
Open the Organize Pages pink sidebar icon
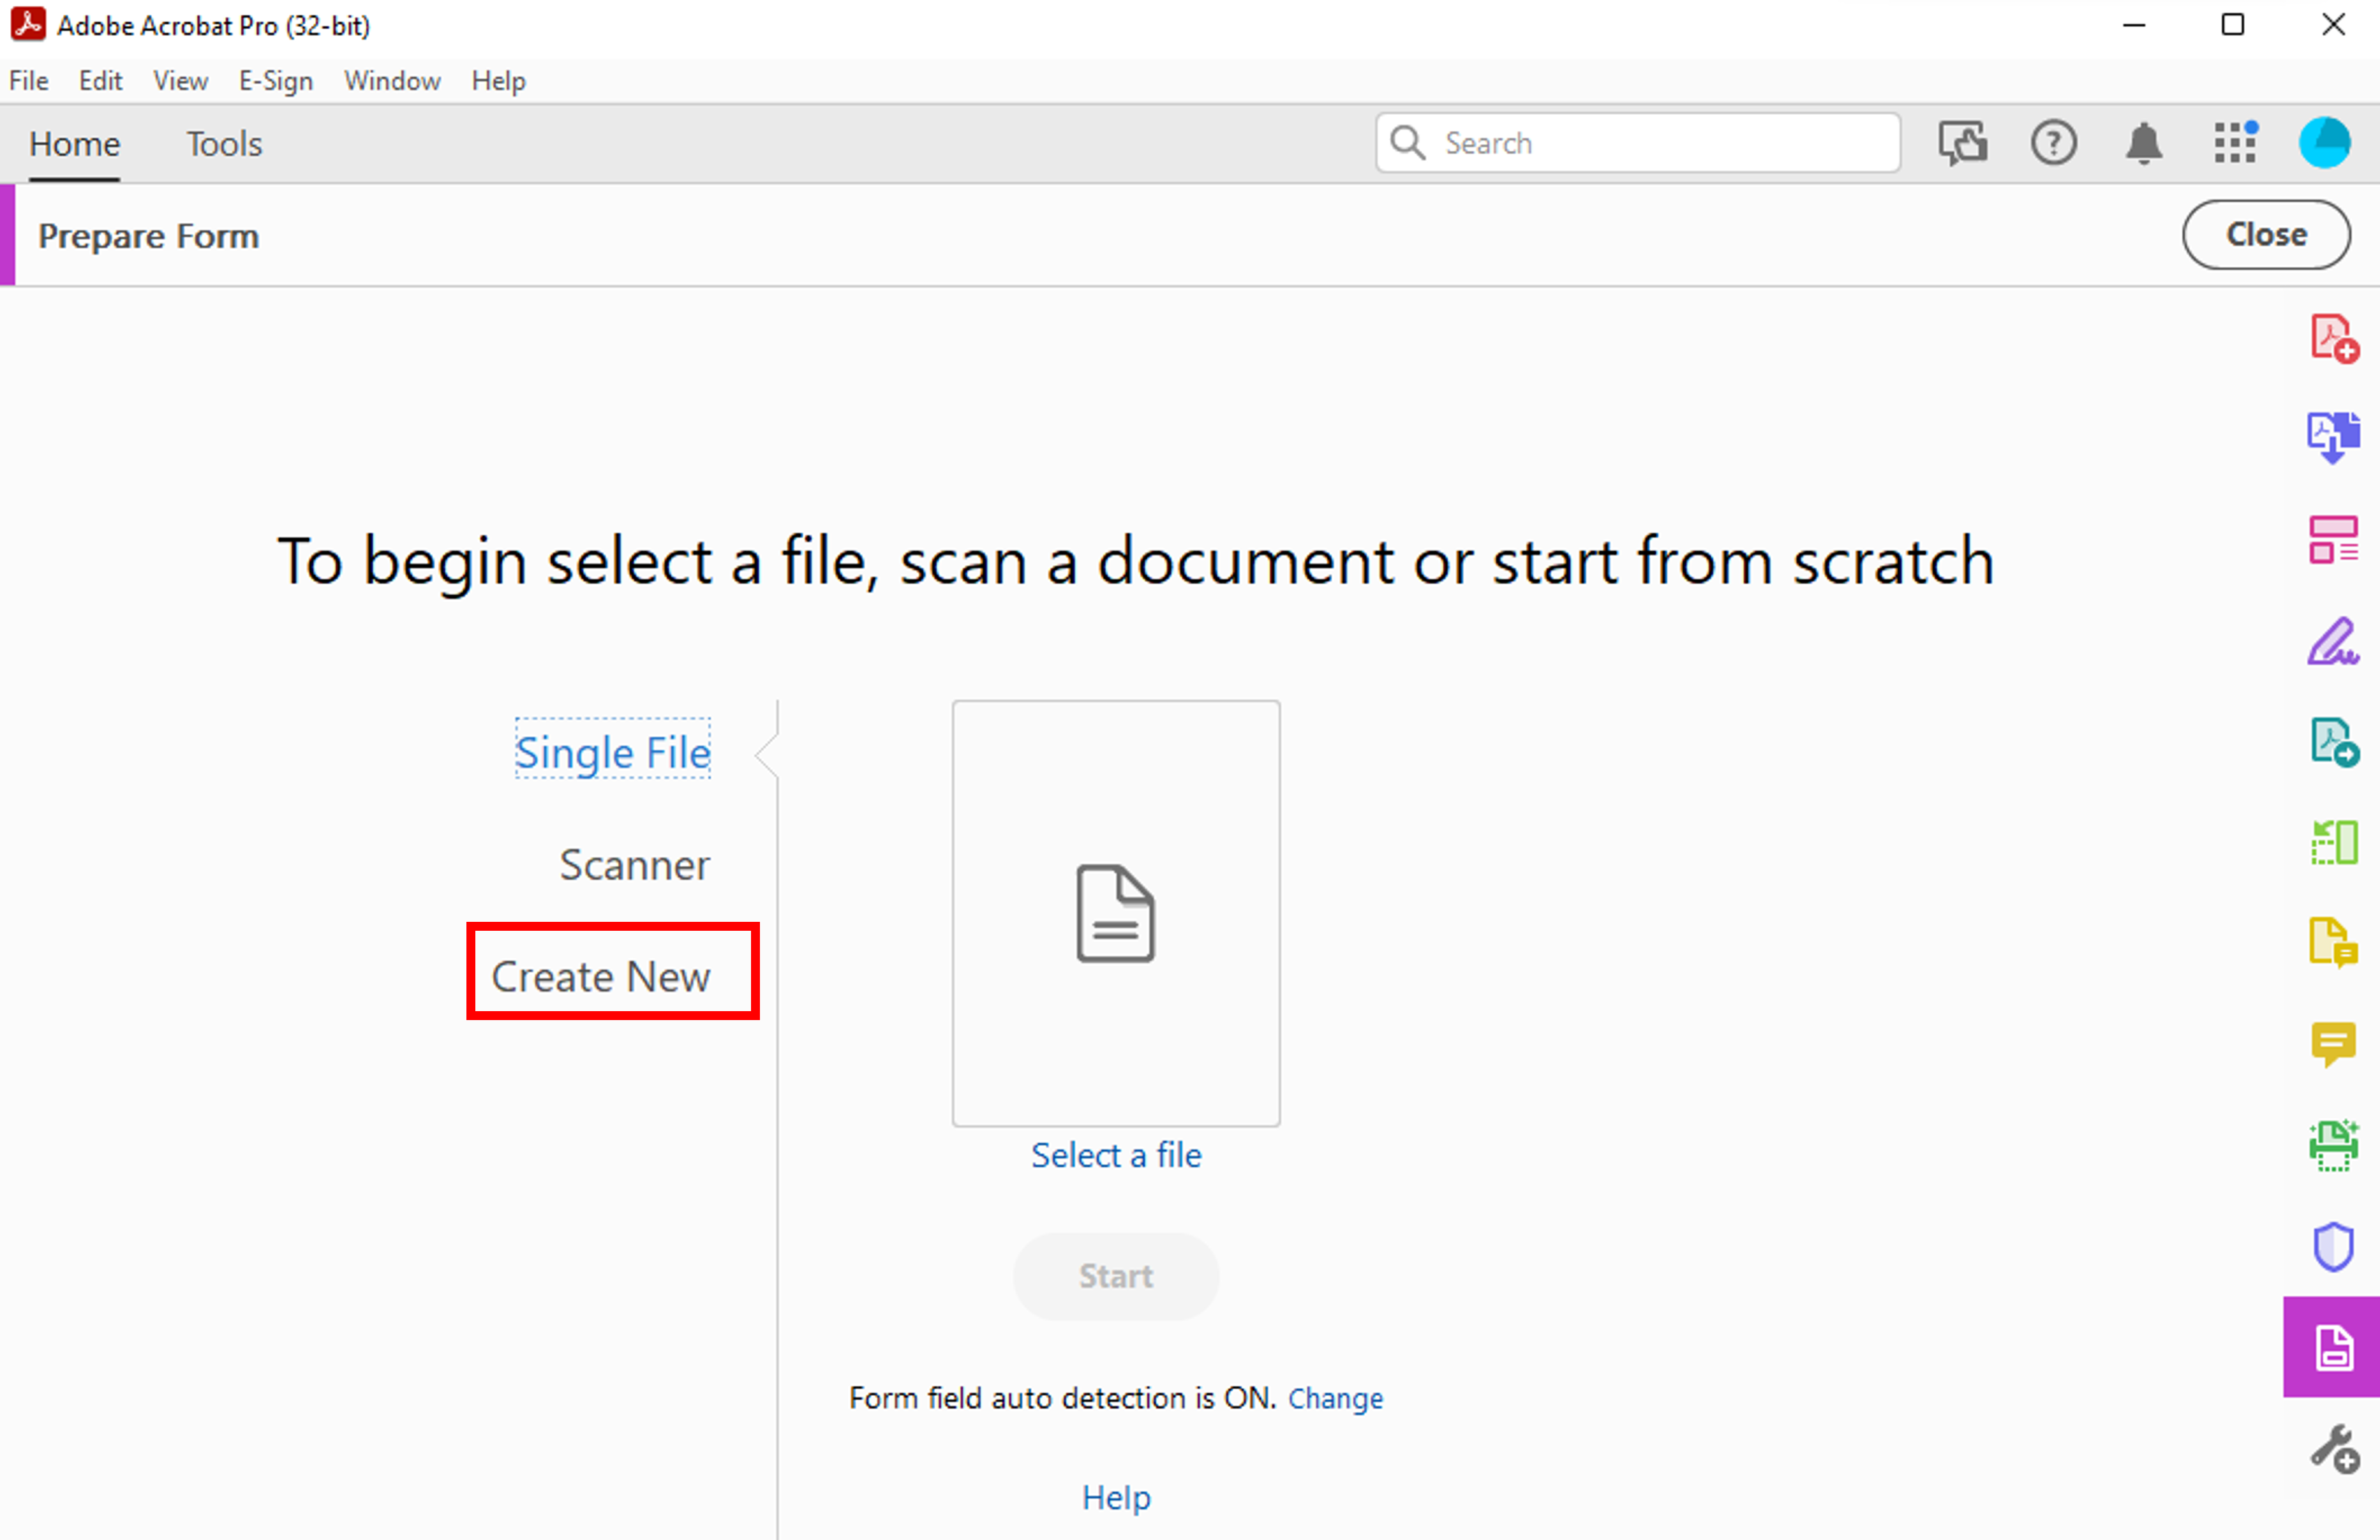click(2334, 540)
